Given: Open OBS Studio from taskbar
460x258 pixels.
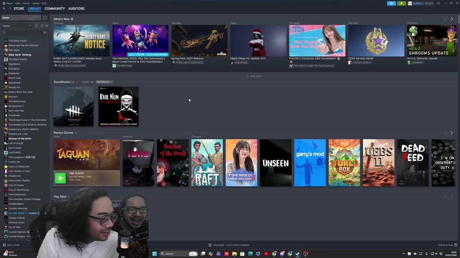Looking at the screenshot, I should (x=305, y=254).
